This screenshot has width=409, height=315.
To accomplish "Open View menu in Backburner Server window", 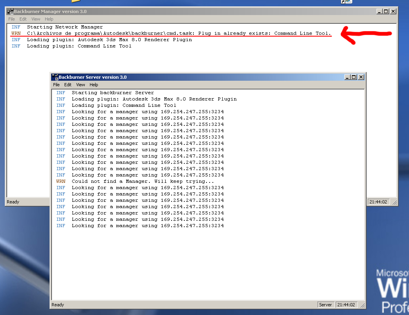I will click(x=80, y=85).
